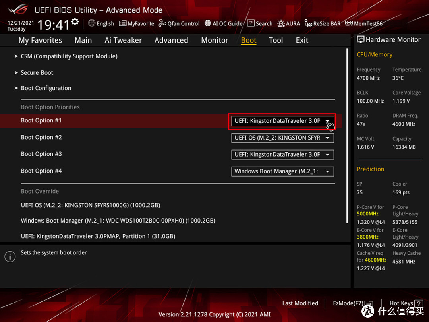Image resolution: width=429 pixels, height=322 pixels.
Task: Click Last Modified button
Action: point(300,303)
